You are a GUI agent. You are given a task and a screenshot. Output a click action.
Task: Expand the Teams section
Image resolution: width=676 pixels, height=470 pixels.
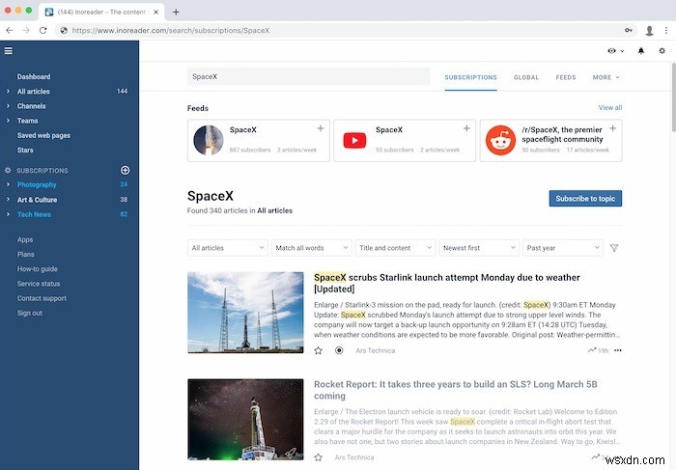tap(8, 121)
